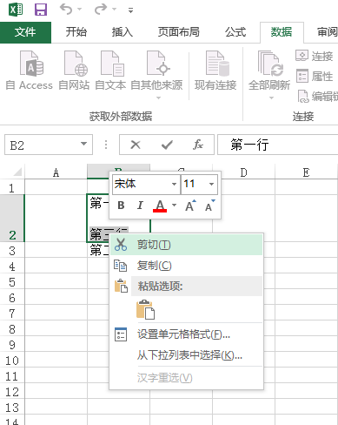The height and width of the screenshot is (425, 338).
Task: Choose 剪切(T) from the context menu
Action: (x=187, y=245)
